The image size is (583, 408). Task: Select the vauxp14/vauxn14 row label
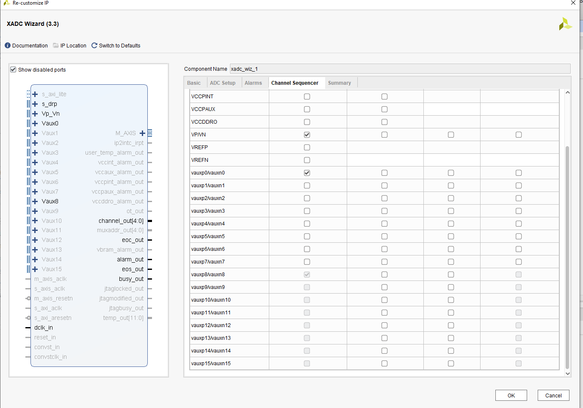[x=211, y=351]
